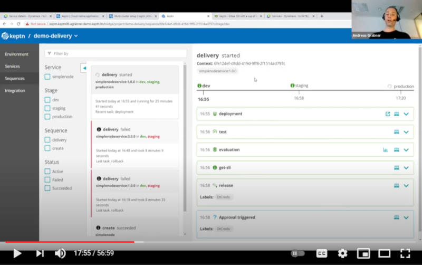Show test event payload icon
Image resolution: width=422 pixels, height=265 pixels.
click(x=397, y=132)
